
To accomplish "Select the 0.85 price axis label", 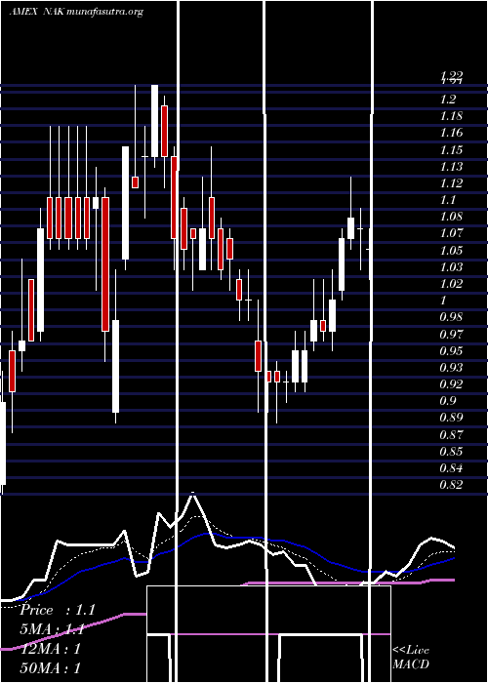I will point(451,451).
